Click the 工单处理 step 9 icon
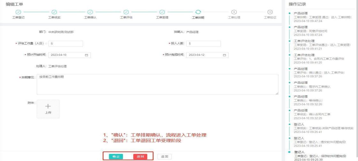 [234, 12]
